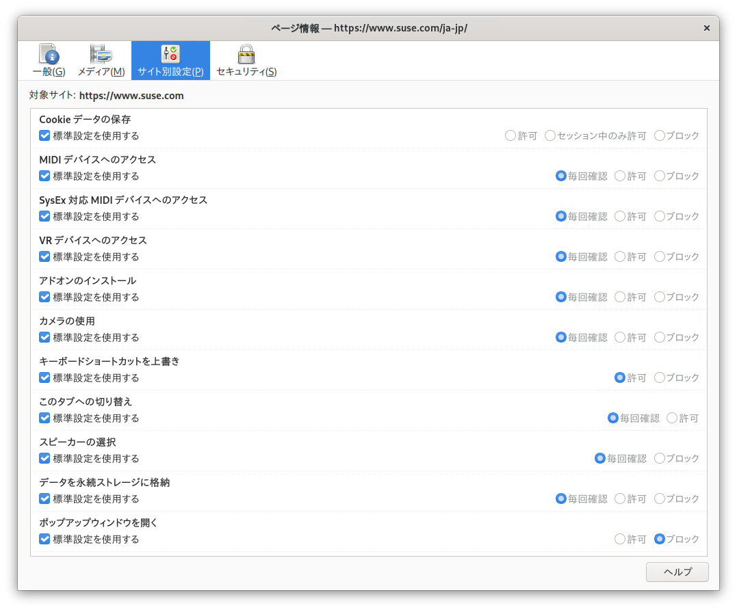
Task: Uncheck 標準設定を使用する under スピーカーの選択
Action: (45, 458)
